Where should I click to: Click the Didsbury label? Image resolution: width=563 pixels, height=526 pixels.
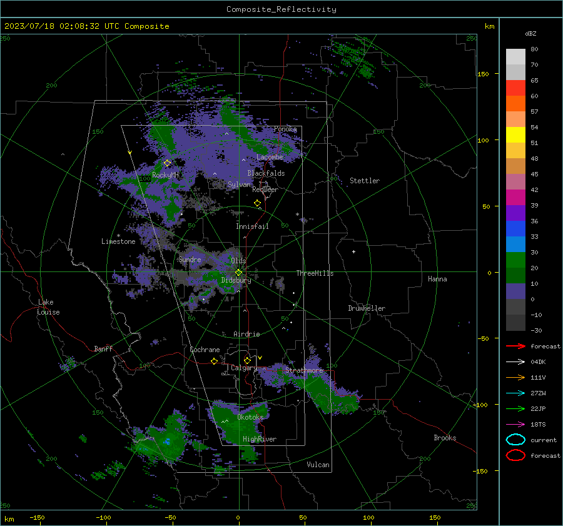[x=236, y=280]
